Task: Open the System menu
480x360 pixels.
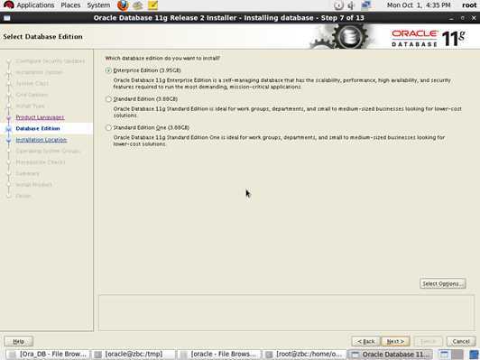Action: (x=98, y=5)
